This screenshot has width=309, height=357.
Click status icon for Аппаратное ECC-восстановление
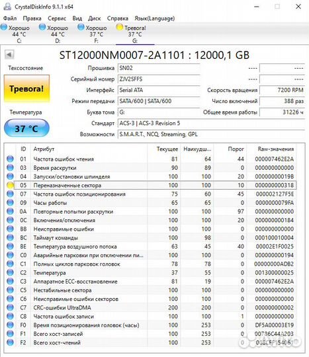[10, 281]
